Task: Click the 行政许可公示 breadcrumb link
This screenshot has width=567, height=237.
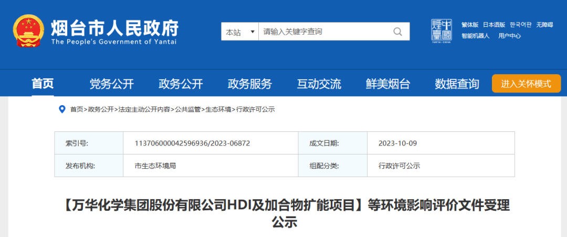Action: pyautogui.click(x=255, y=109)
